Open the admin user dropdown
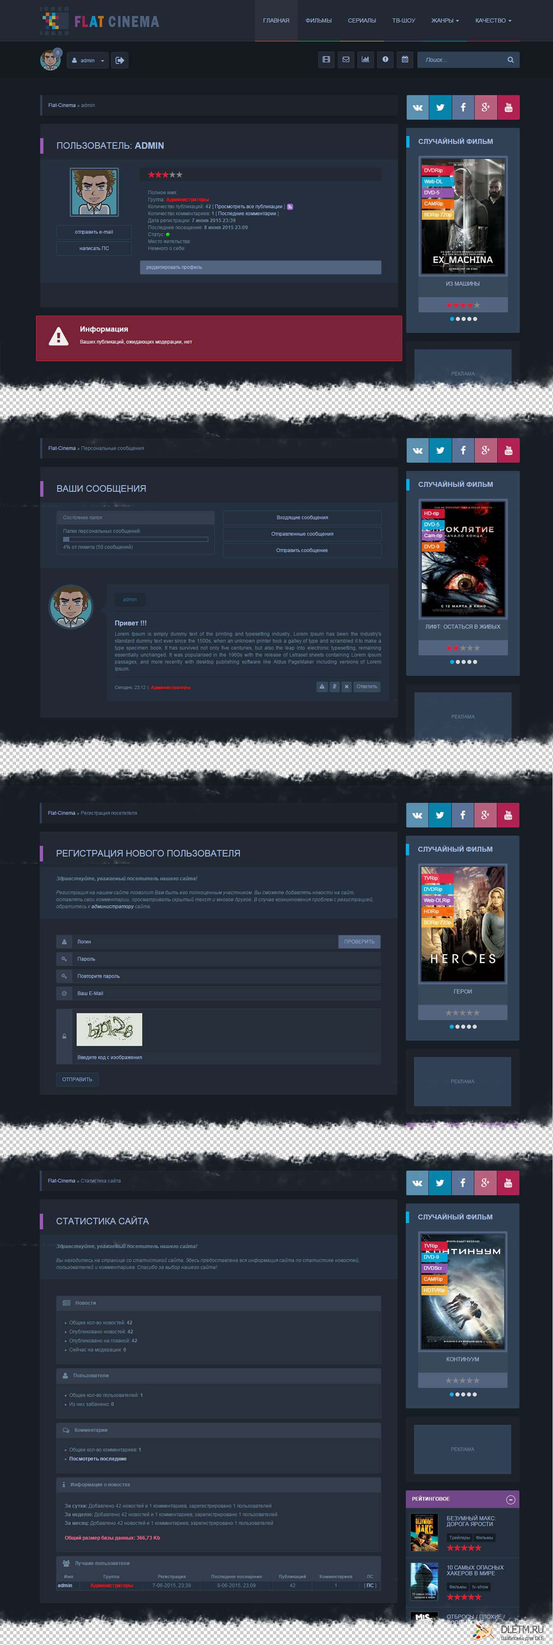 (x=88, y=61)
